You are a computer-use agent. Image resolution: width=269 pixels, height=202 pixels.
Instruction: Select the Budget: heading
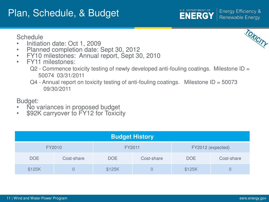point(27,101)
